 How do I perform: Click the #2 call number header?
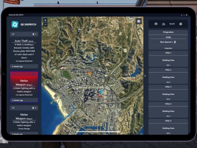pos(24,34)
